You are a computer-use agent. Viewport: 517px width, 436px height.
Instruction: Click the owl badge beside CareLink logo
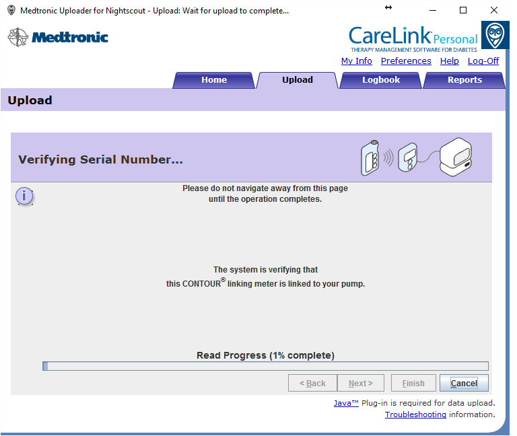coord(495,35)
